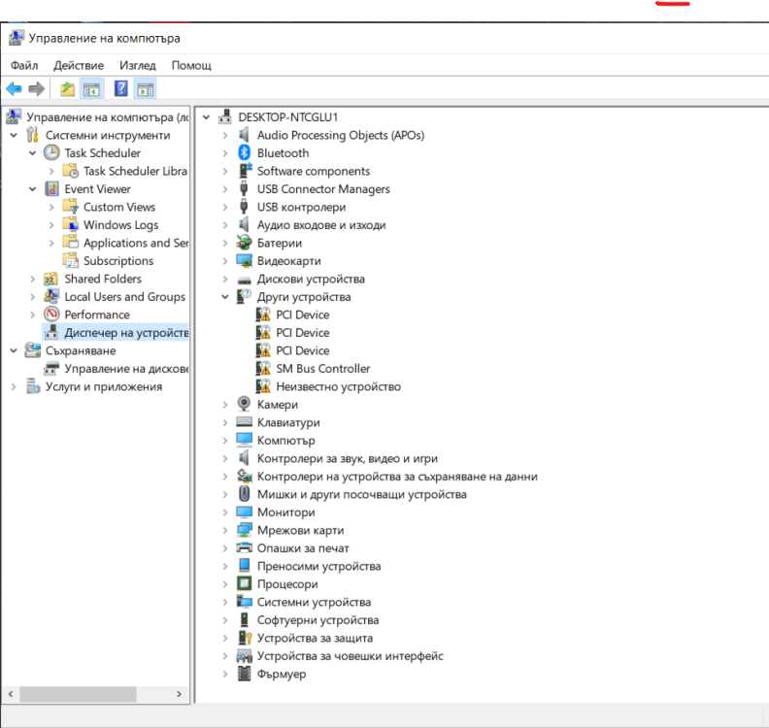The width and height of the screenshot is (769, 728).
Task: Click the Опашки за печат printer icon
Action: [x=244, y=547]
